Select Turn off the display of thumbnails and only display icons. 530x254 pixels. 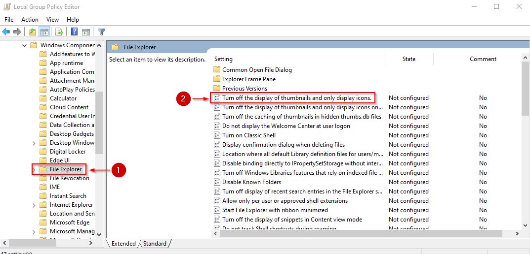[x=297, y=98]
